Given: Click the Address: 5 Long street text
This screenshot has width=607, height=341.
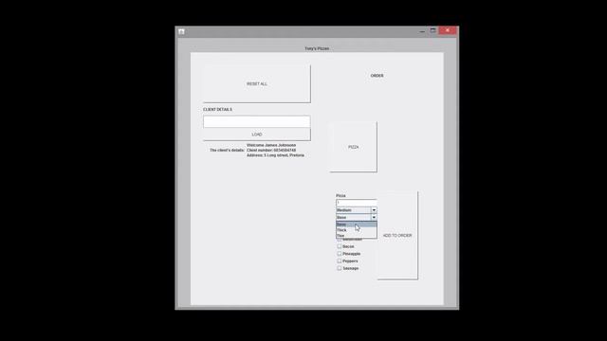Looking at the screenshot, I should tap(275, 155).
